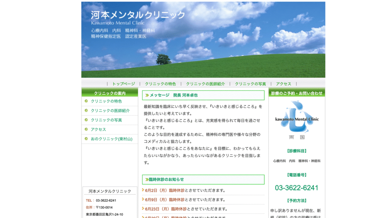Click green bullet icon beside おのクリニック(東村山)
Image resolution: width=388 pixels, height=218 pixels.
click(x=86, y=139)
